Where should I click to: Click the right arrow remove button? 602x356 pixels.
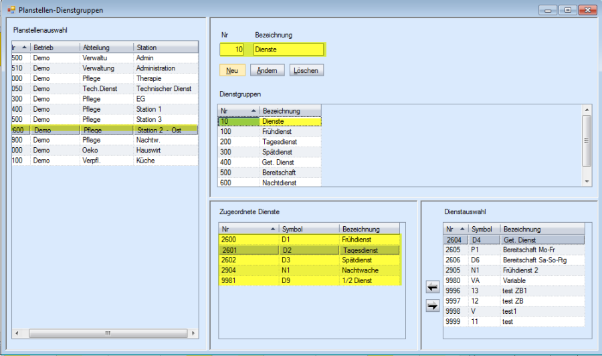point(432,306)
